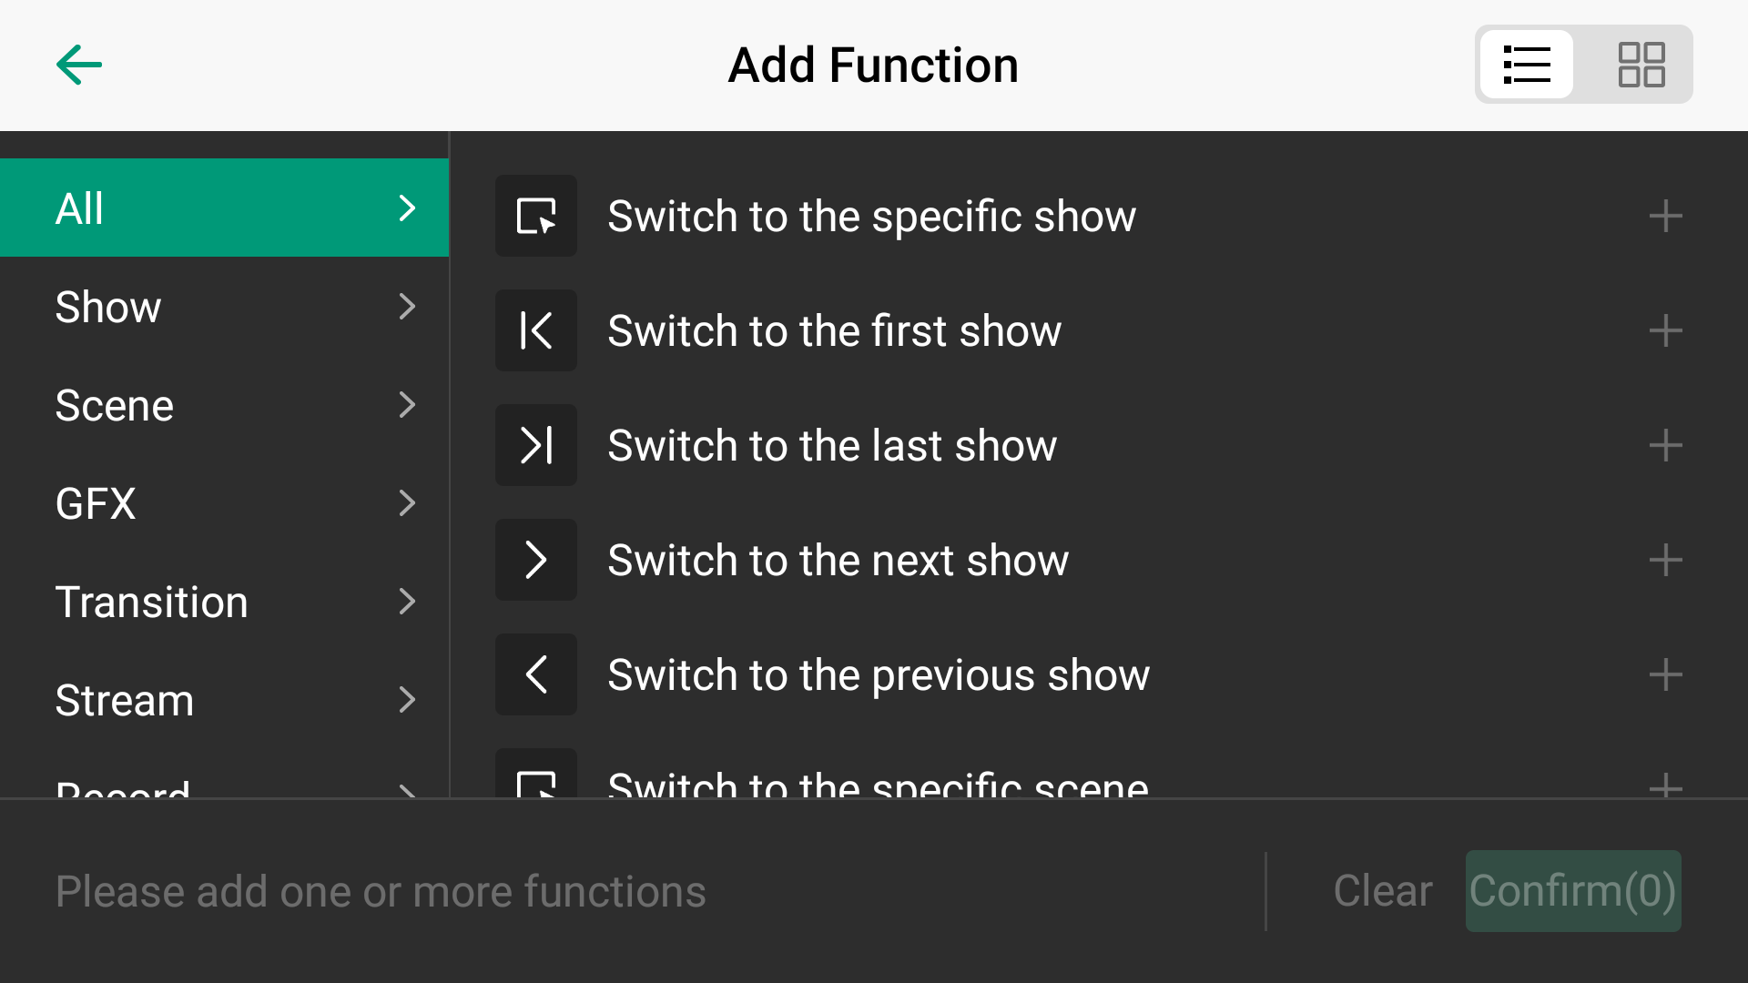
Task: Add the 'Switch to the specific show' function
Action: click(1665, 216)
